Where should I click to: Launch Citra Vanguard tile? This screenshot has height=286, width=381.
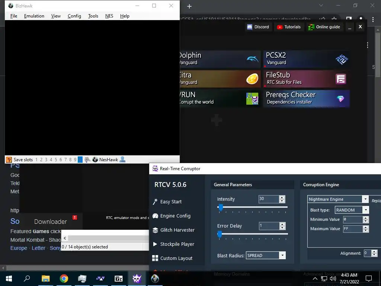pyautogui.click(x=220, y=79)
